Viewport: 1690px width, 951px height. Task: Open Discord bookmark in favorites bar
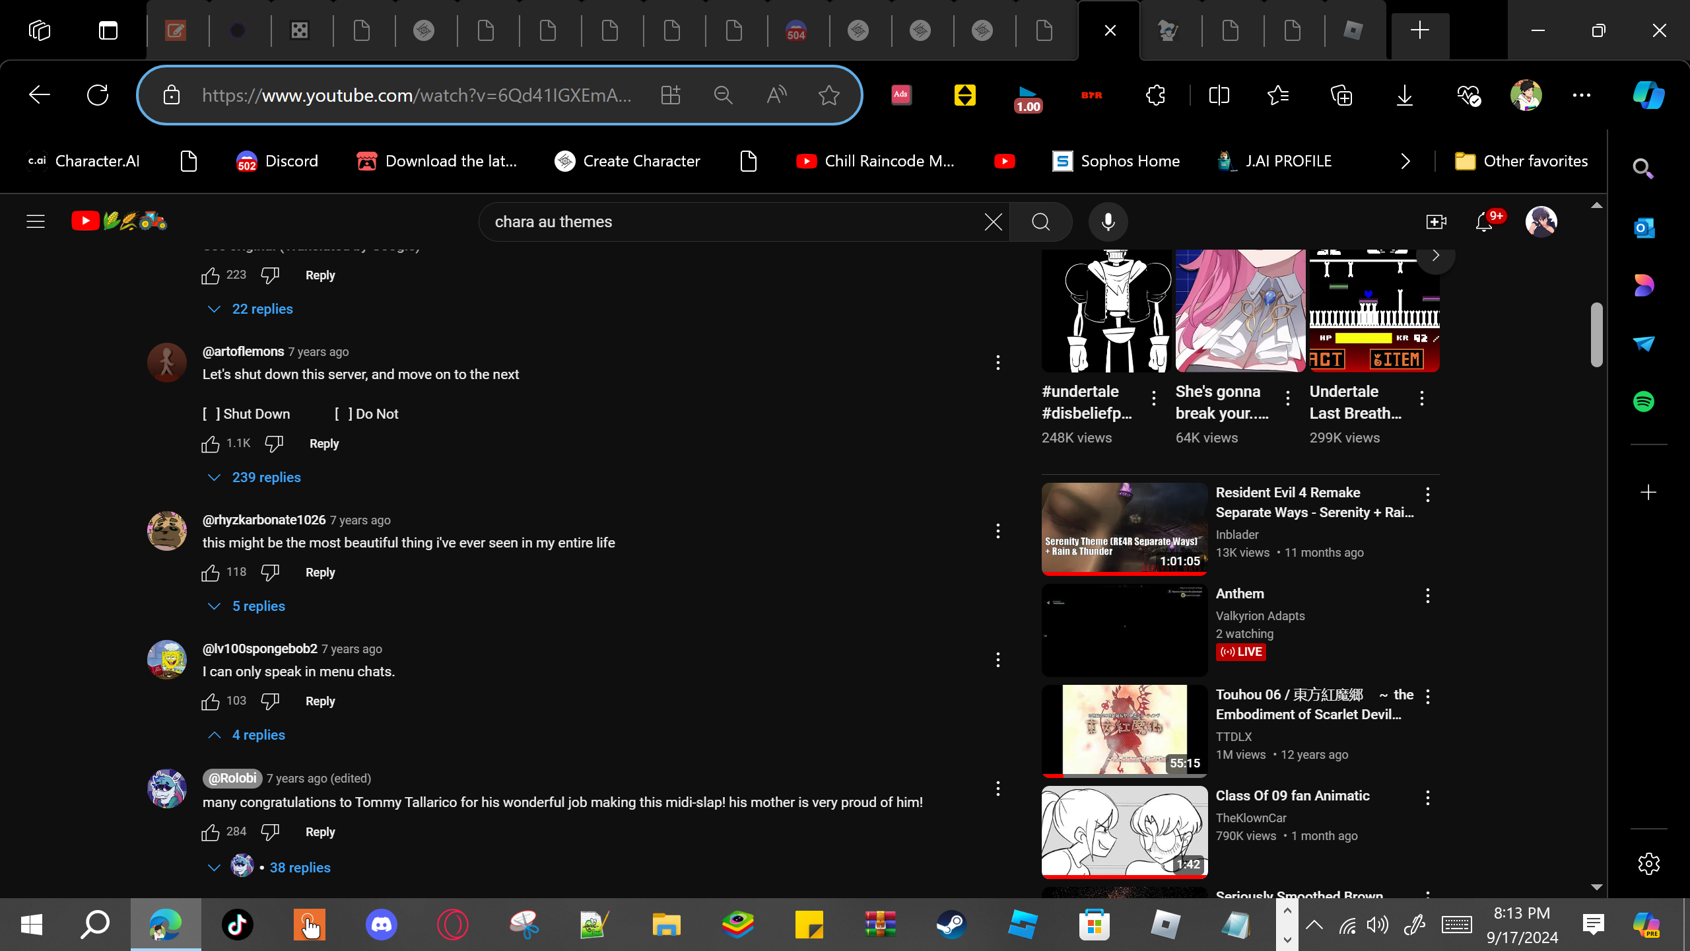pyautogui.click(x=277, y=161)
